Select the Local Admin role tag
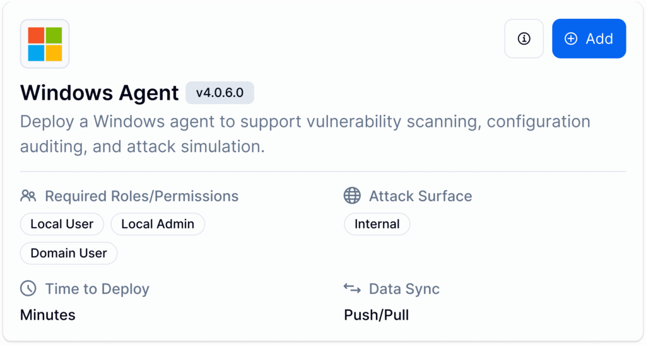The width and height of the screenshot is (646, 345). coord(158,224)
